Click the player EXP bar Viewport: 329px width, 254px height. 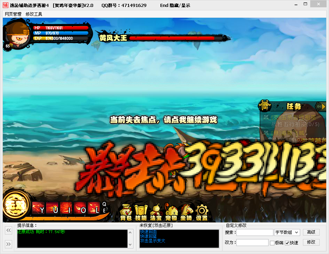(x=60, y=39)
